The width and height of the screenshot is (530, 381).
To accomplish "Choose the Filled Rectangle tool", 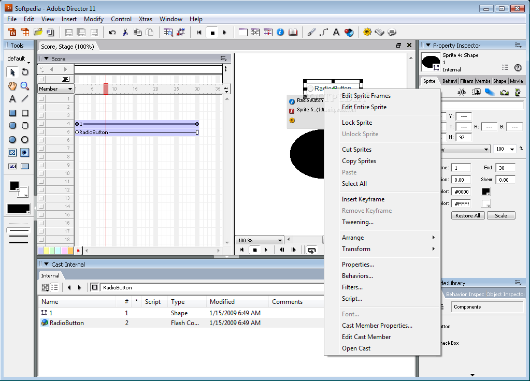I will point(12,113).
